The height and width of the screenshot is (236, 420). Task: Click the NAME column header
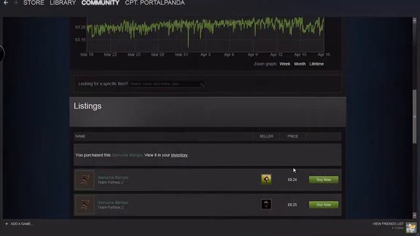point(80,136)
